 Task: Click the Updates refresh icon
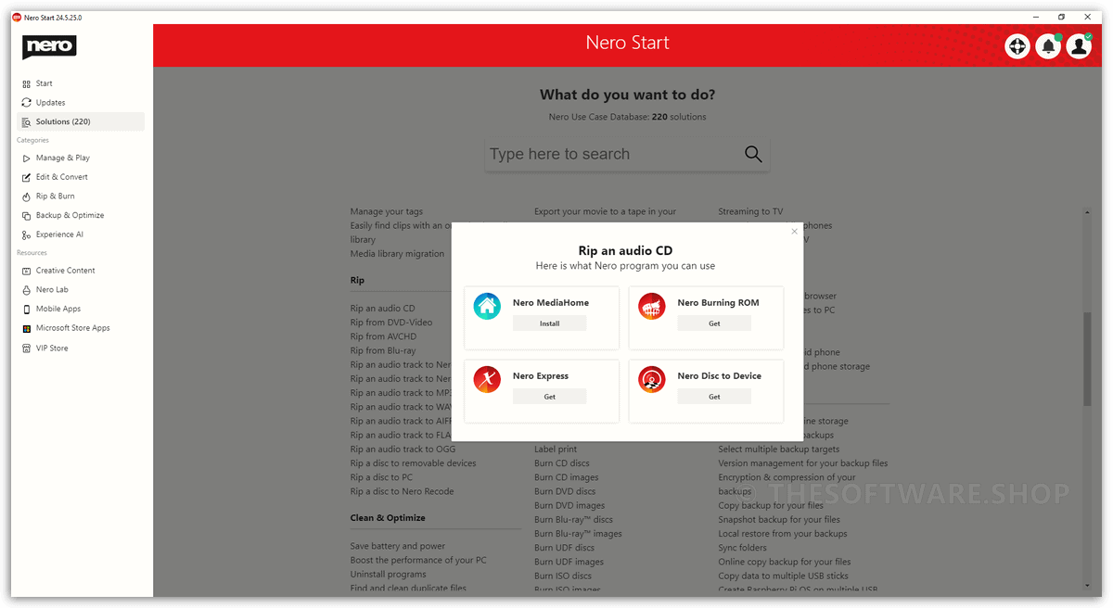[x=27, y=103]
